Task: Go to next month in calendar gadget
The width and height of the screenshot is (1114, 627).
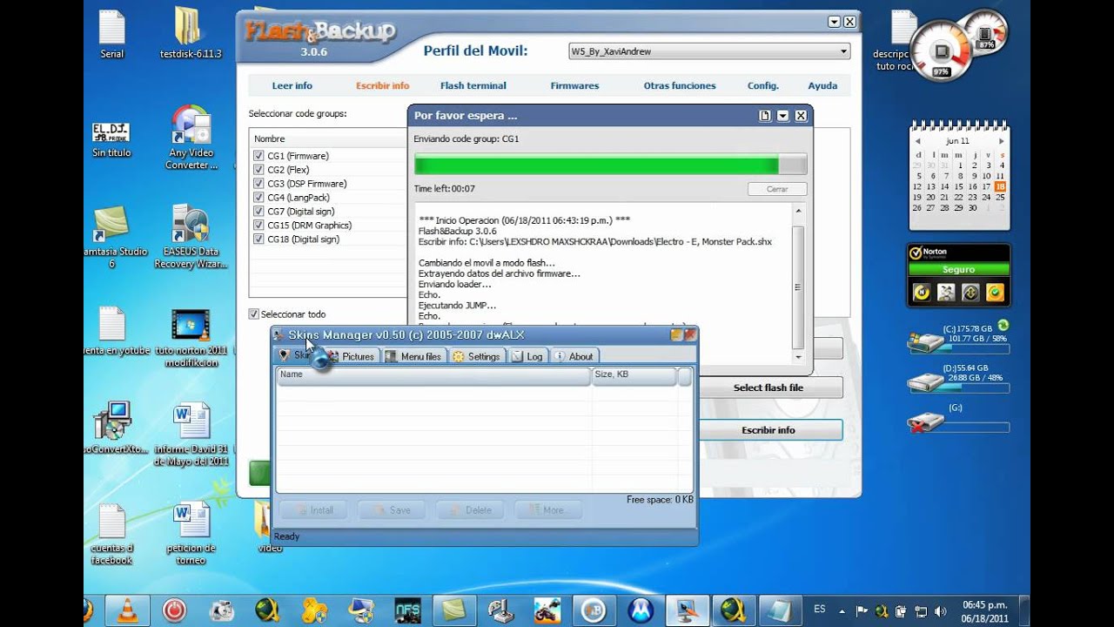Action: click(x=1002, y=141)
